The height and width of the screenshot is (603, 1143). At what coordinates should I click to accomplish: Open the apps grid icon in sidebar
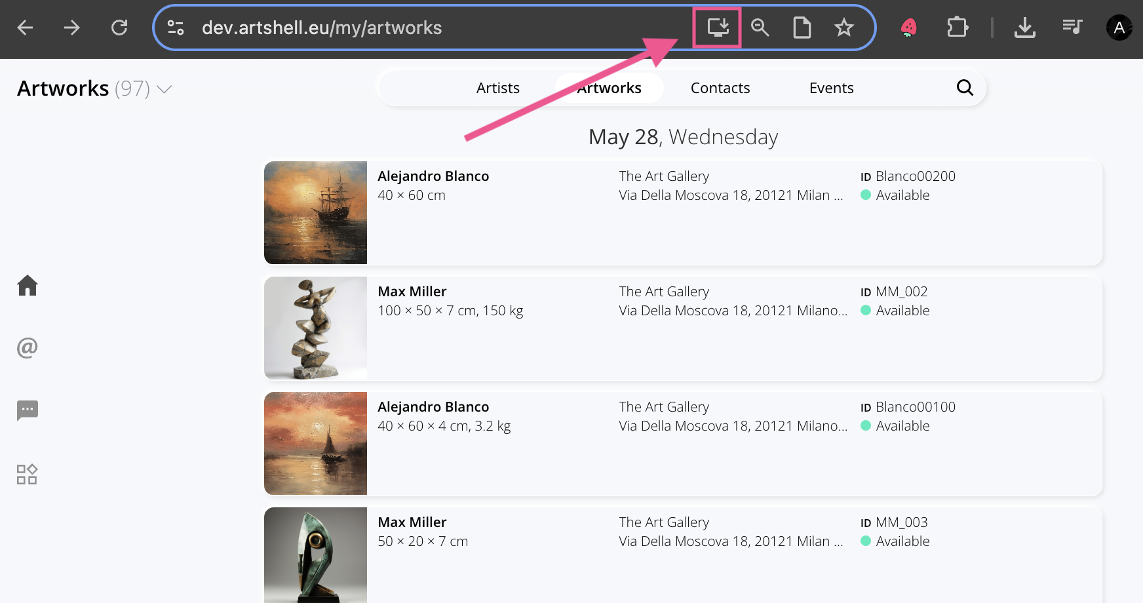pyautogui.click(x=28, y=474)
